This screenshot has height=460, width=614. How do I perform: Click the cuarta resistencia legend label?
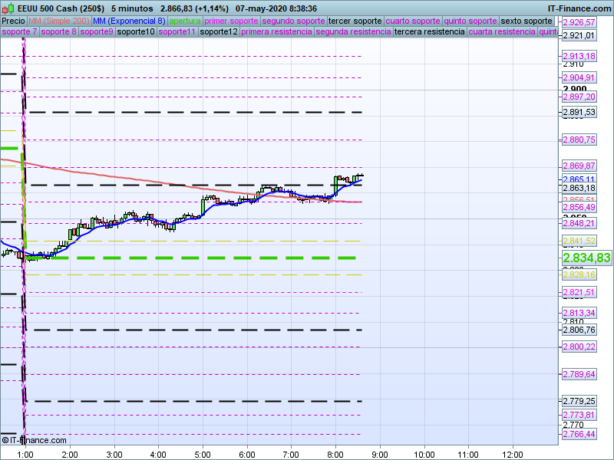tap(501, 32)
